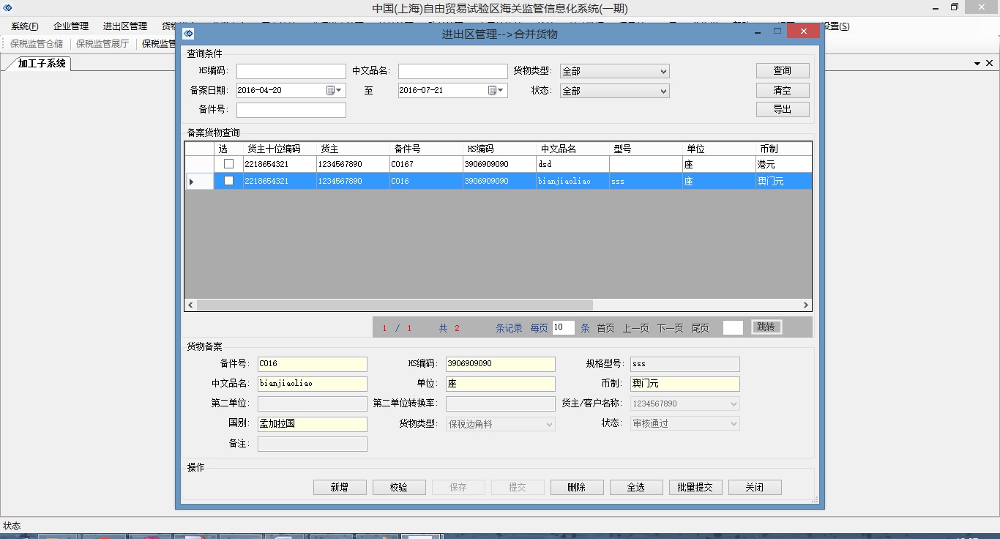Go to 下一页 in the pager
The height and width of the screenshot is (539, 1000).
tap(670, 328)
